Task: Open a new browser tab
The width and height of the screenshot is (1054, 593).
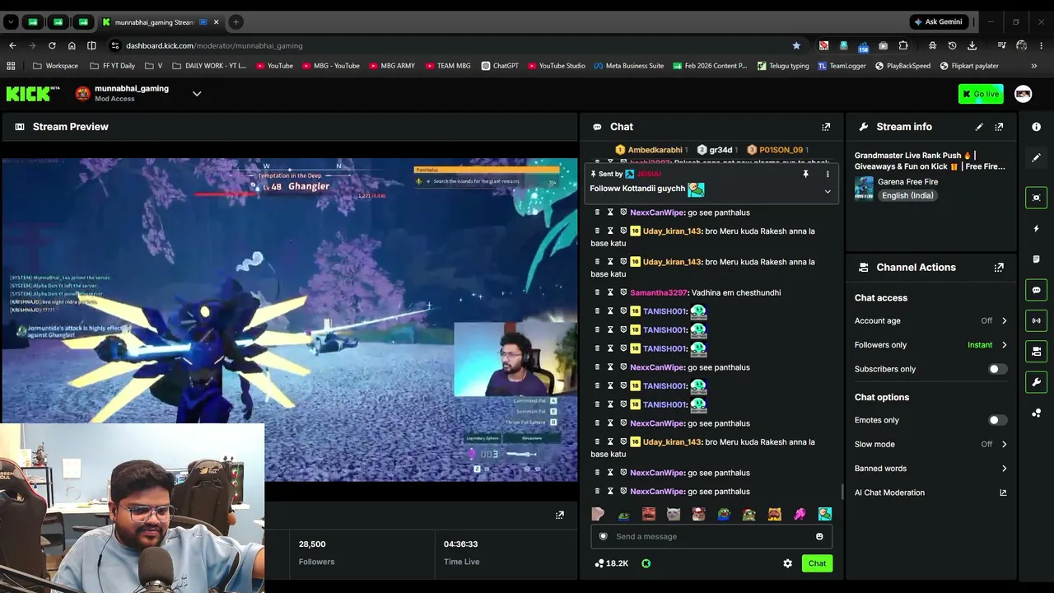Action: click(236, 22)
